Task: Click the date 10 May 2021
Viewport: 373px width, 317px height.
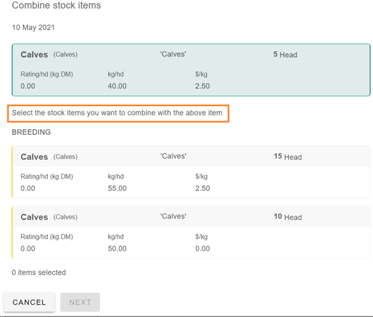Action: pyautogui.click(x=34, y=28)
